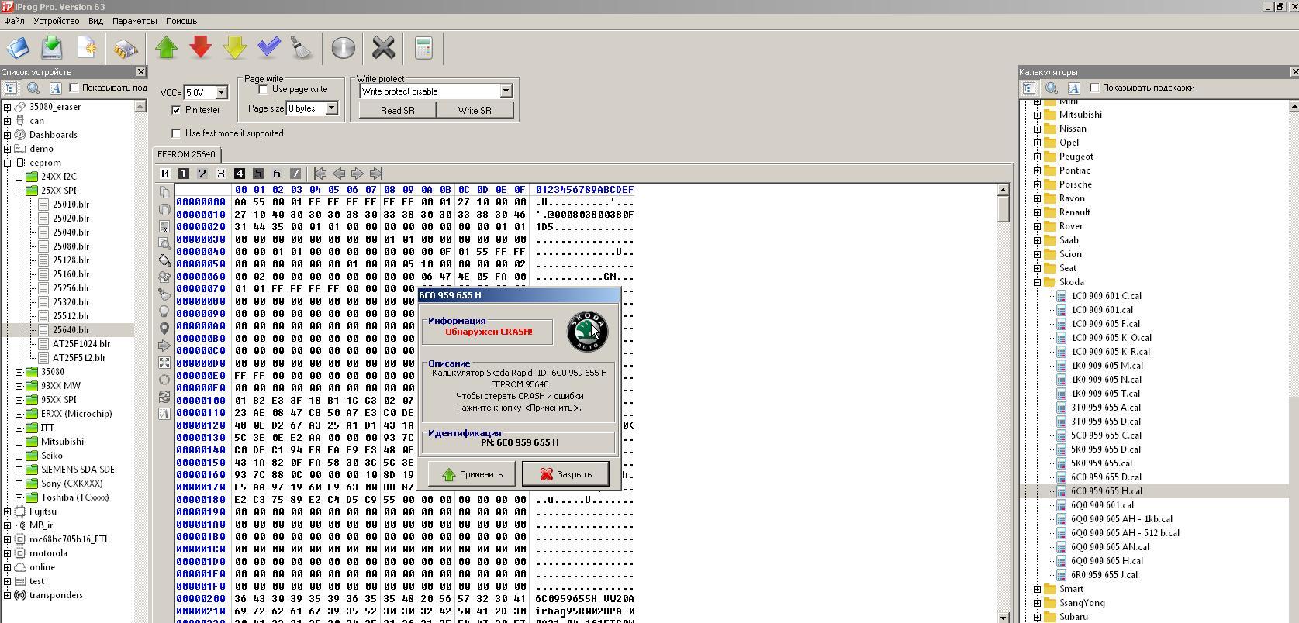Click the last-page arrow in hex toolbar
1299x623 pixels.
tap(376, 174)
